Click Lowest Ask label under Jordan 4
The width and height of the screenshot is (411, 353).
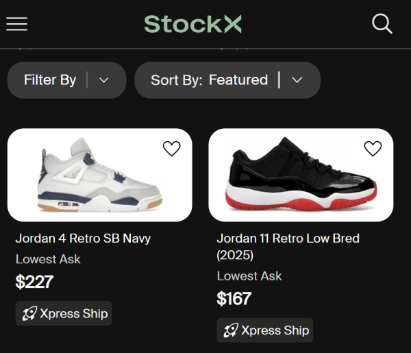(48, 259)
